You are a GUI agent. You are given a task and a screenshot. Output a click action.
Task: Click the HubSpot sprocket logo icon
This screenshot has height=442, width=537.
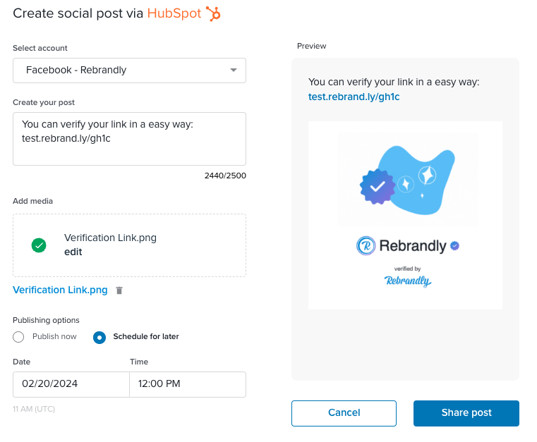[213, 13]
